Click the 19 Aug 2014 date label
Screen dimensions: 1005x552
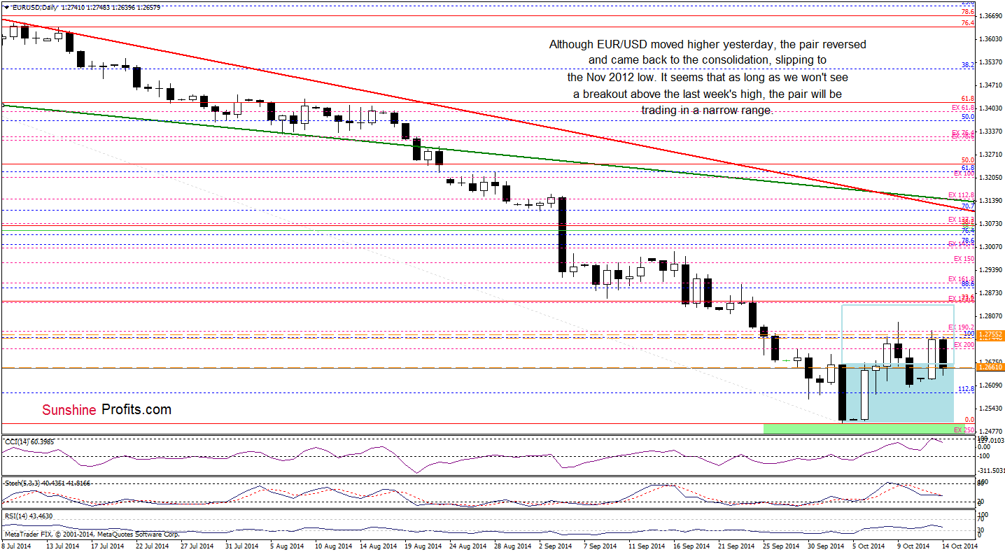tap(422, 545)
